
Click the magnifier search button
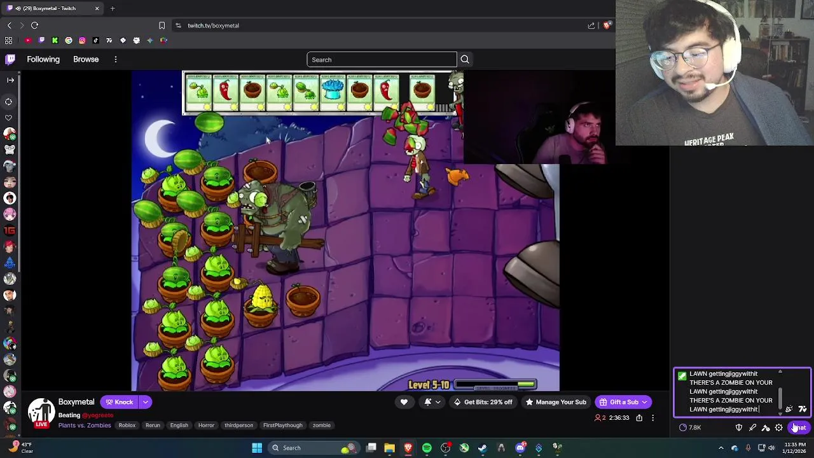[465, 60]
